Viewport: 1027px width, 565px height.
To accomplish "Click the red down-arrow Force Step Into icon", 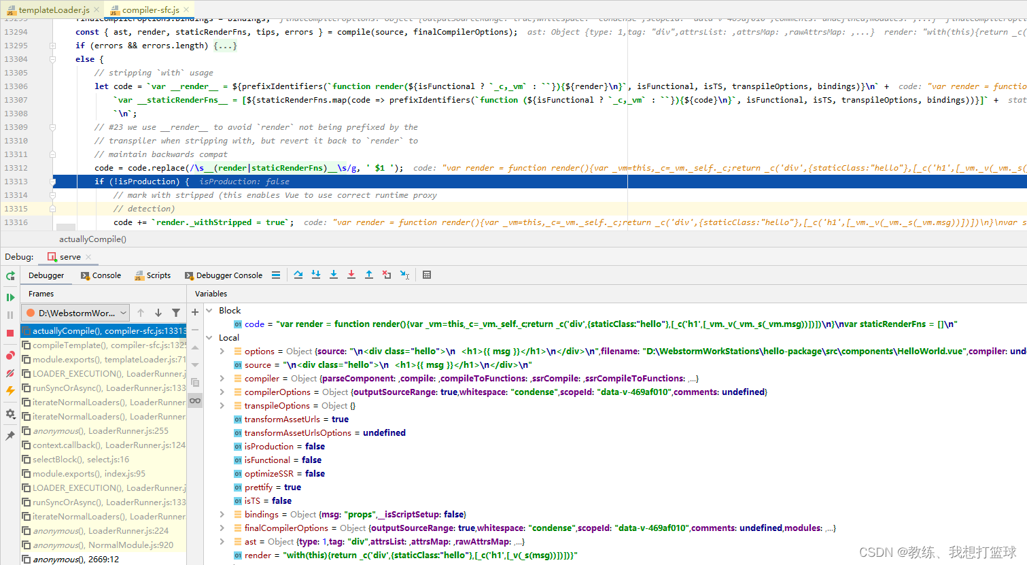I will pos(351,275).
